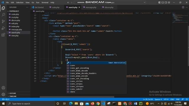189x106 pixels.
Task: Open the Search view in activity bar
Action: point(3,15)
